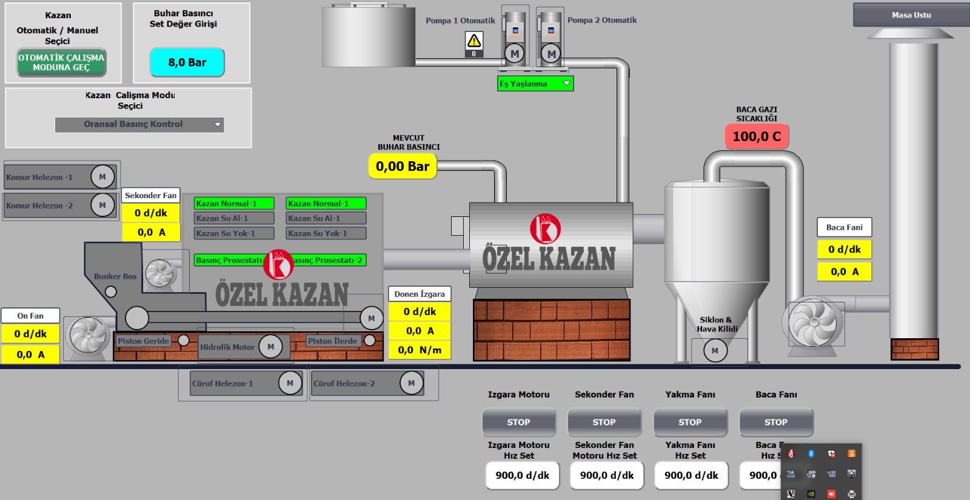The height and width of the screenshot is (500, 970).
Task: Open Bluetooth from the system tray
Action: 811,453
